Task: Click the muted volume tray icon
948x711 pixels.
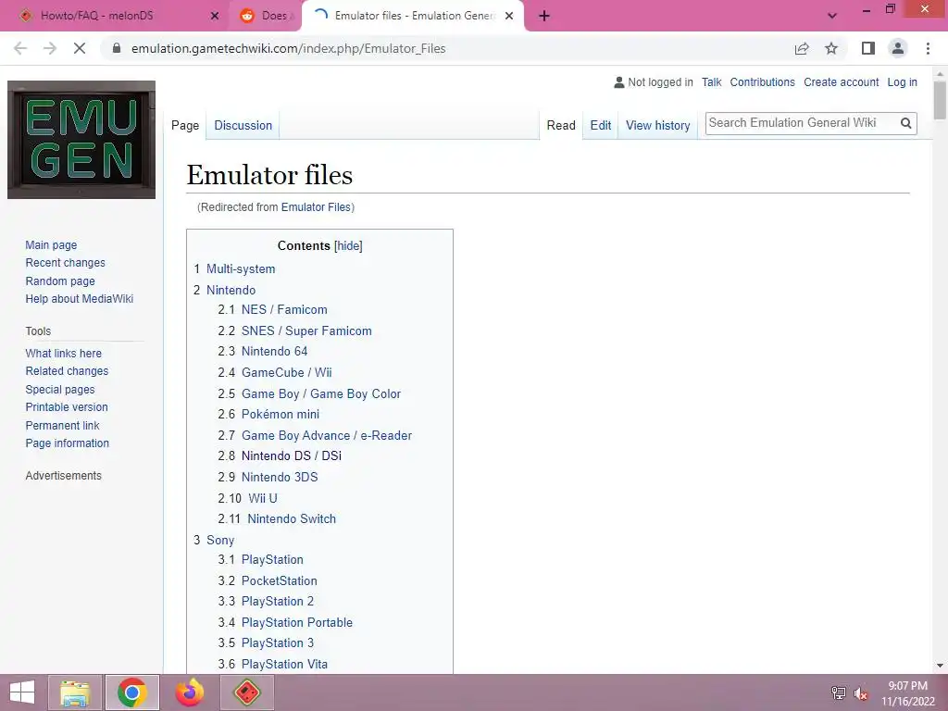Action: pyautogui.click(x=861, y=692)
